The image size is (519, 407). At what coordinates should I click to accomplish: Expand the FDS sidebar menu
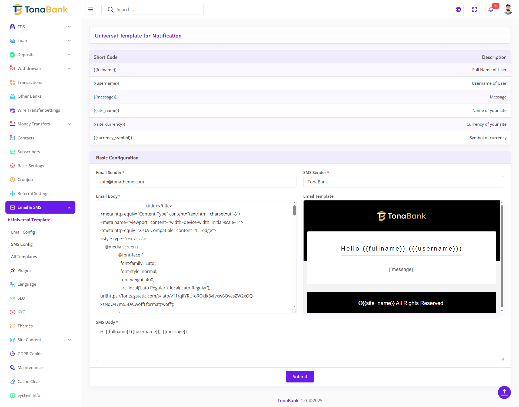(x=69, y=27)
